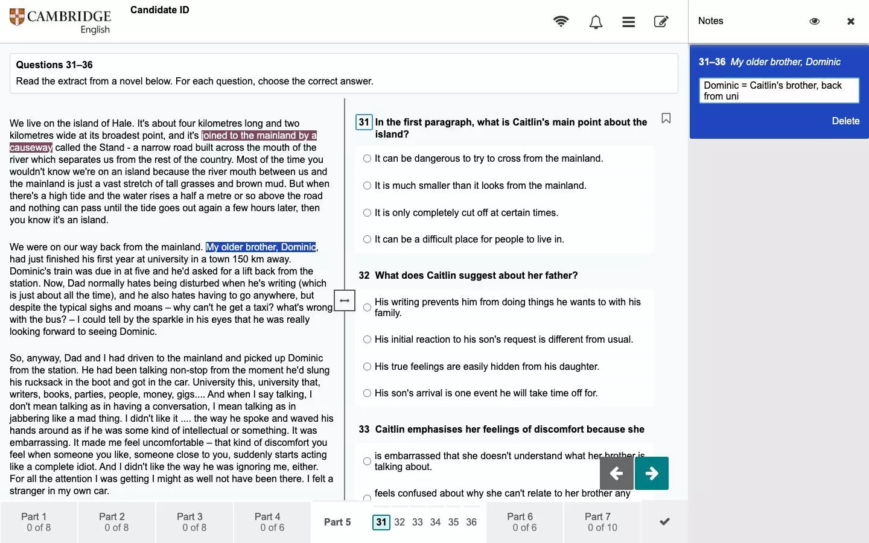The width and height of the screenshot is (869, 543).
Task: Open the hamburger options menu
Action: [628, 22]
